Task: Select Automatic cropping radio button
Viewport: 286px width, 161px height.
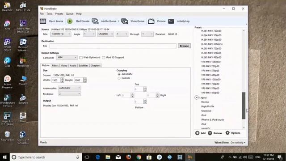Action: (119, 74)
